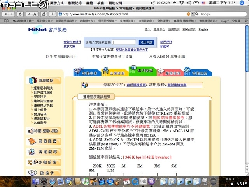The image size is (249, 187).
Task: Open the 小額付款 sidebar button
Action: (44, 162)
